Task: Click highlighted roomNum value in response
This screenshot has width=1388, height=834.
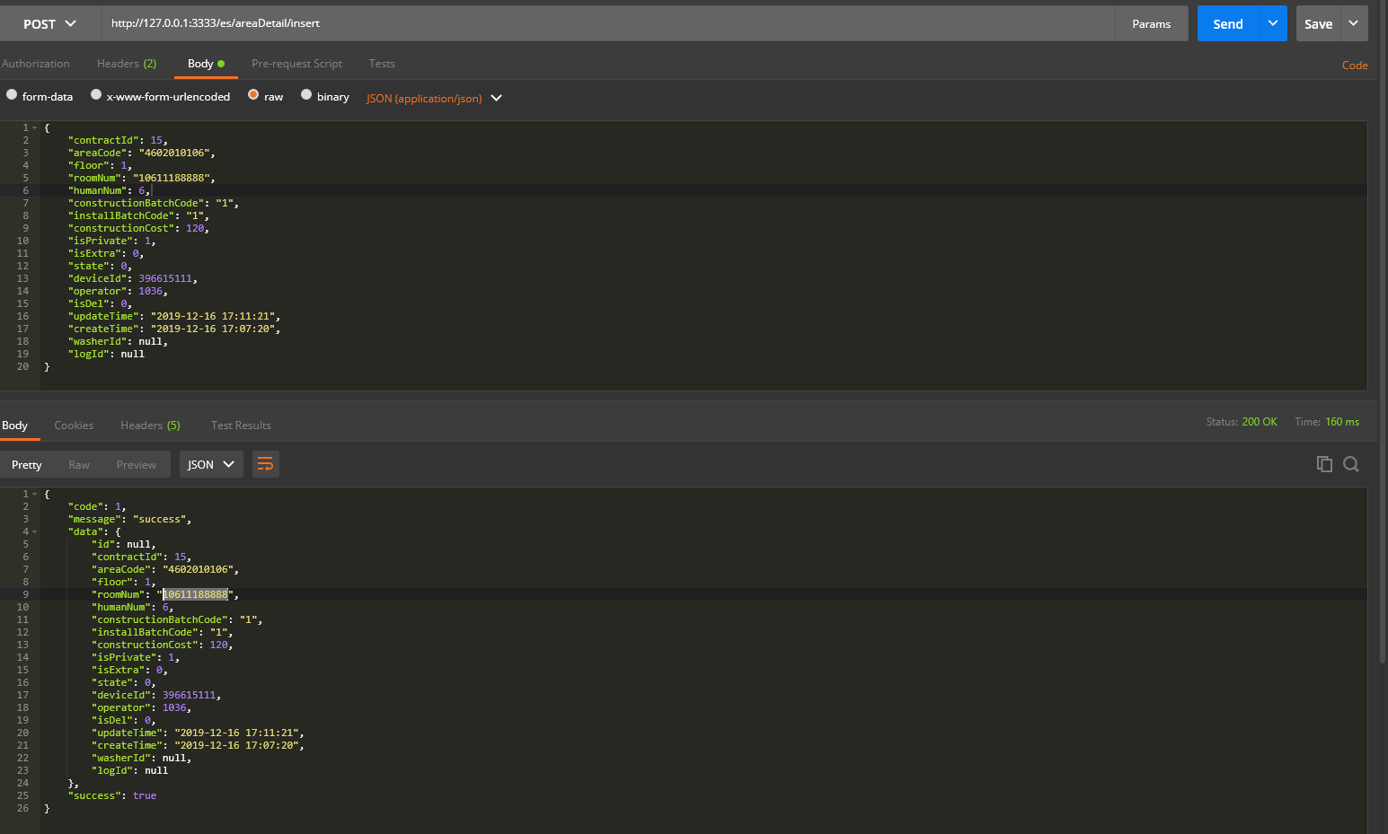Action: click(195, 594)
